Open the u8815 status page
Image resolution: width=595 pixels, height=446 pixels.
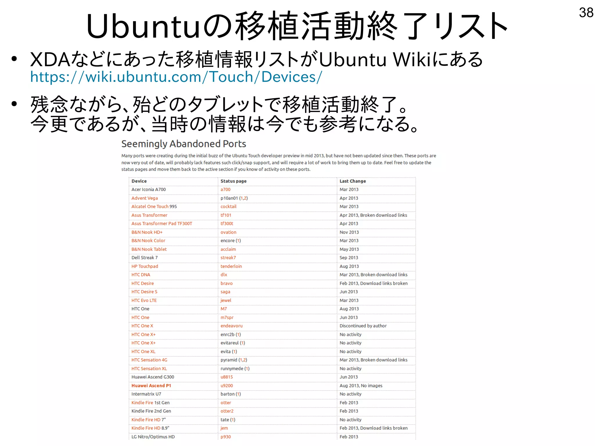coord(227,377)
